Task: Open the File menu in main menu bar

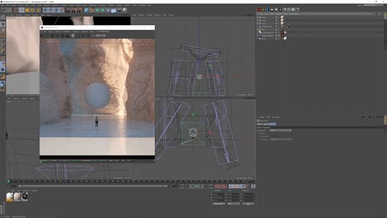Action: point(2,5)
